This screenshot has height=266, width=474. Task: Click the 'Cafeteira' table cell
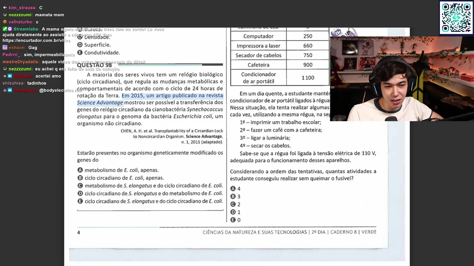(258, 65)
